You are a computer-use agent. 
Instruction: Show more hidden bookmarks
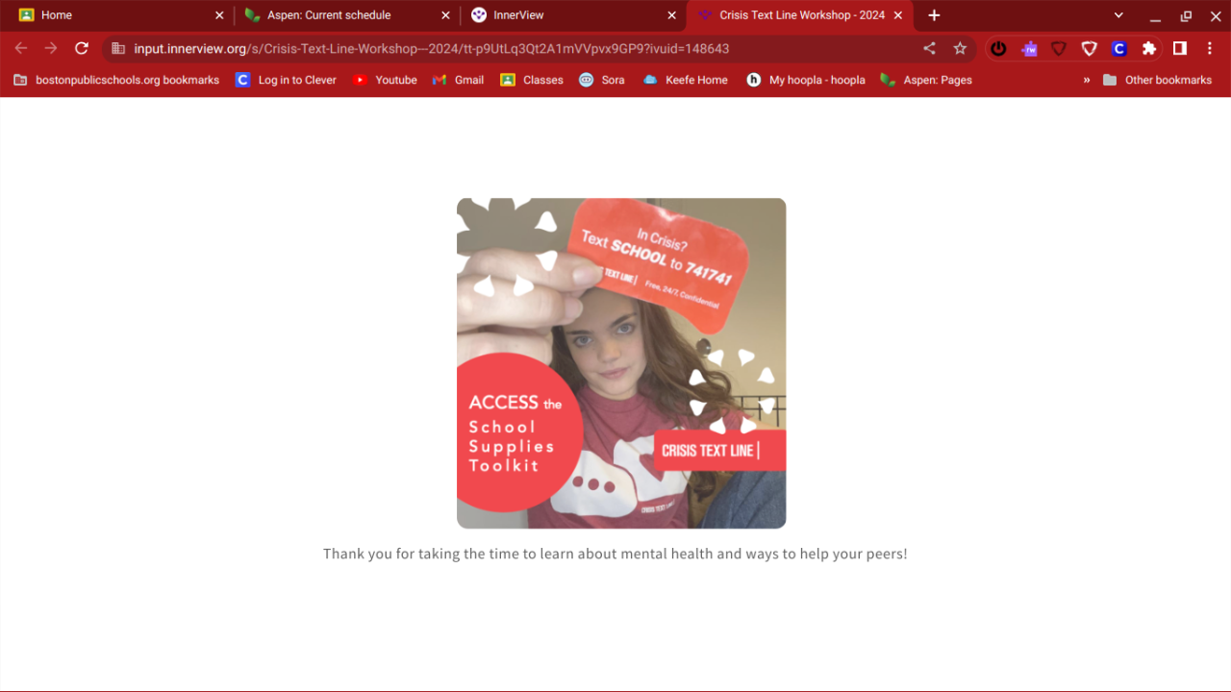1087,80
